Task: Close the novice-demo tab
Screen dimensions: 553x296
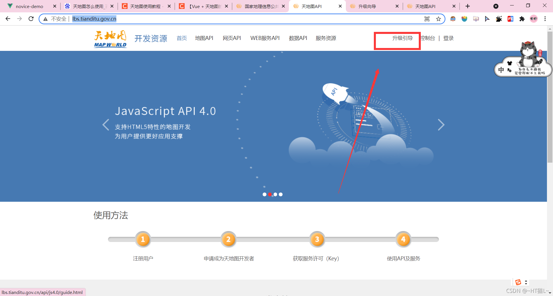Action: pos(54,6)
